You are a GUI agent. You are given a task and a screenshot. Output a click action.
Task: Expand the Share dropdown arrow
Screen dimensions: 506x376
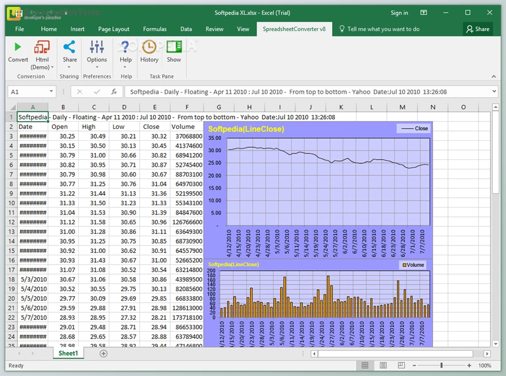(x=69, y=67)
